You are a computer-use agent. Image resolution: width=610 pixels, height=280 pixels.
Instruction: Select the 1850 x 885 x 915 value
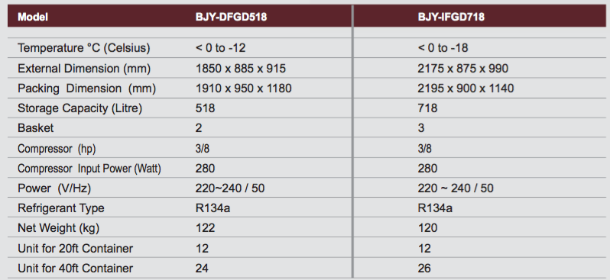click(x=241, y=69)
